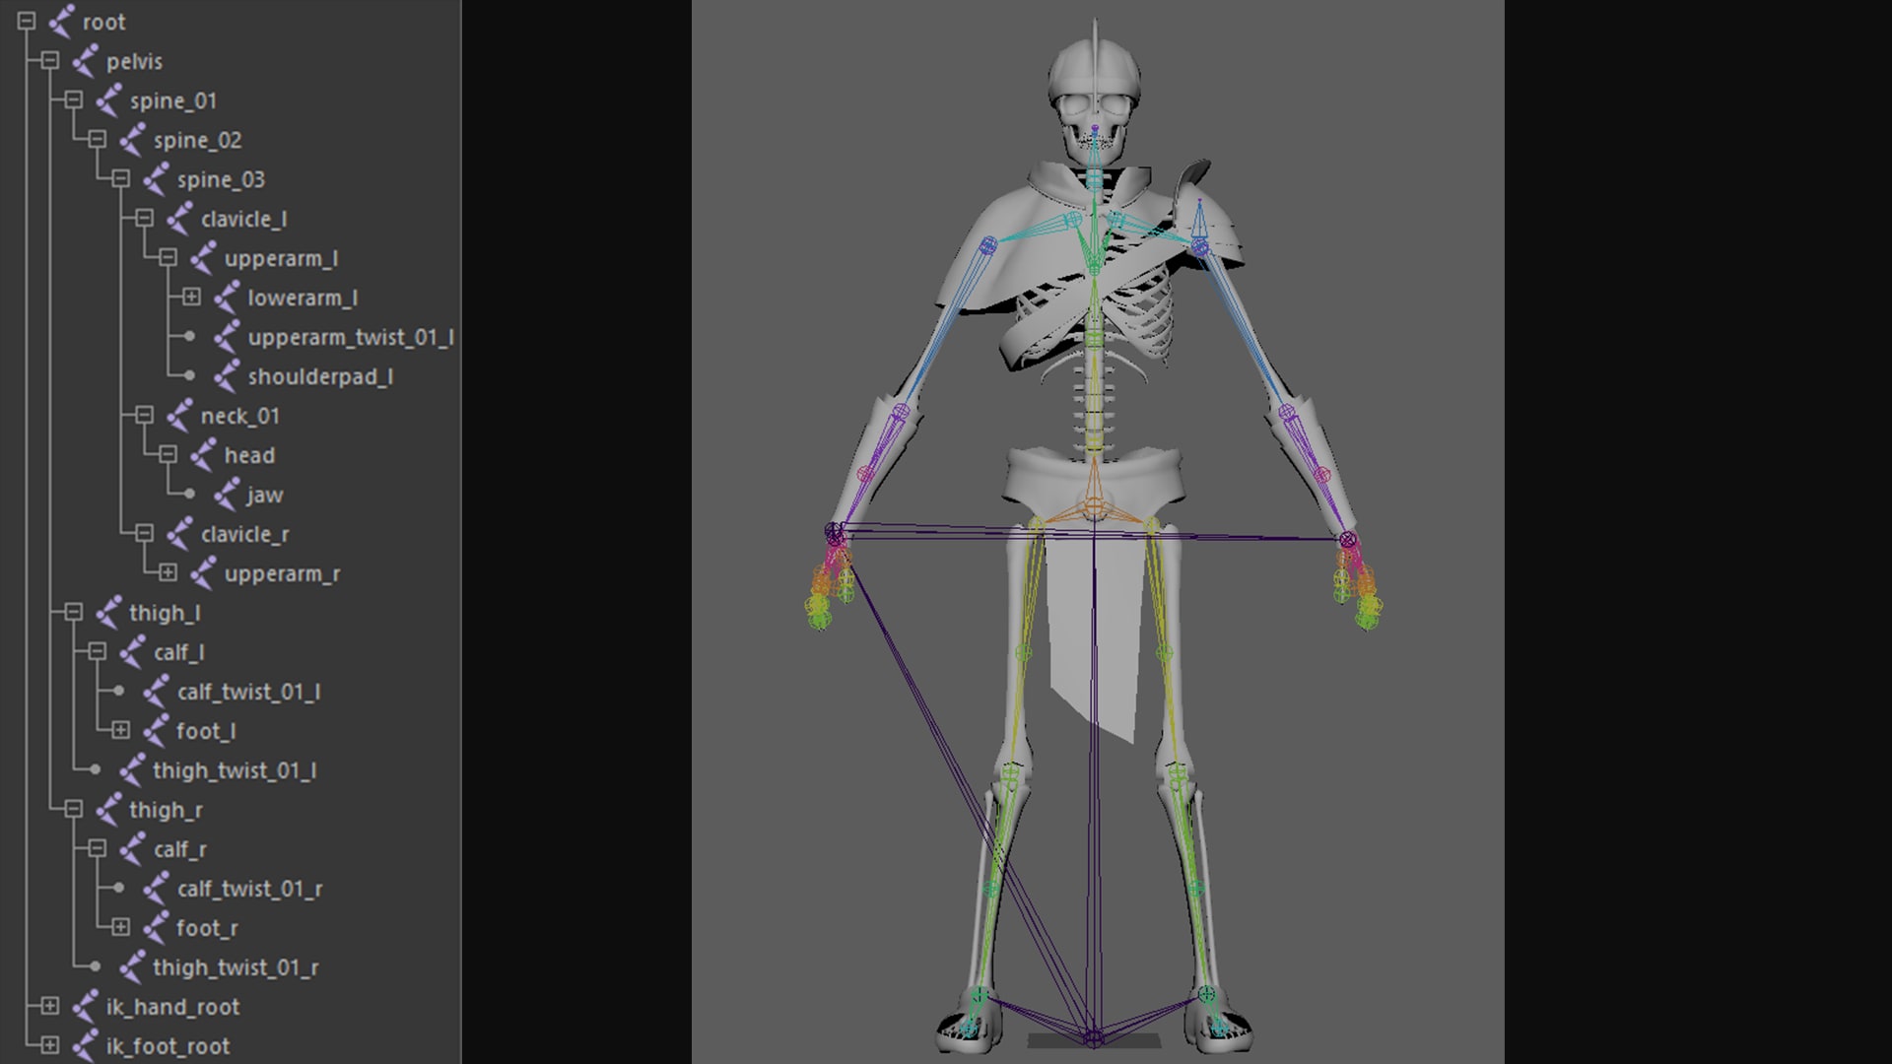Click the joint icon beside root
Viewport: 1892px width, 1064px height.
click(61, 22)
